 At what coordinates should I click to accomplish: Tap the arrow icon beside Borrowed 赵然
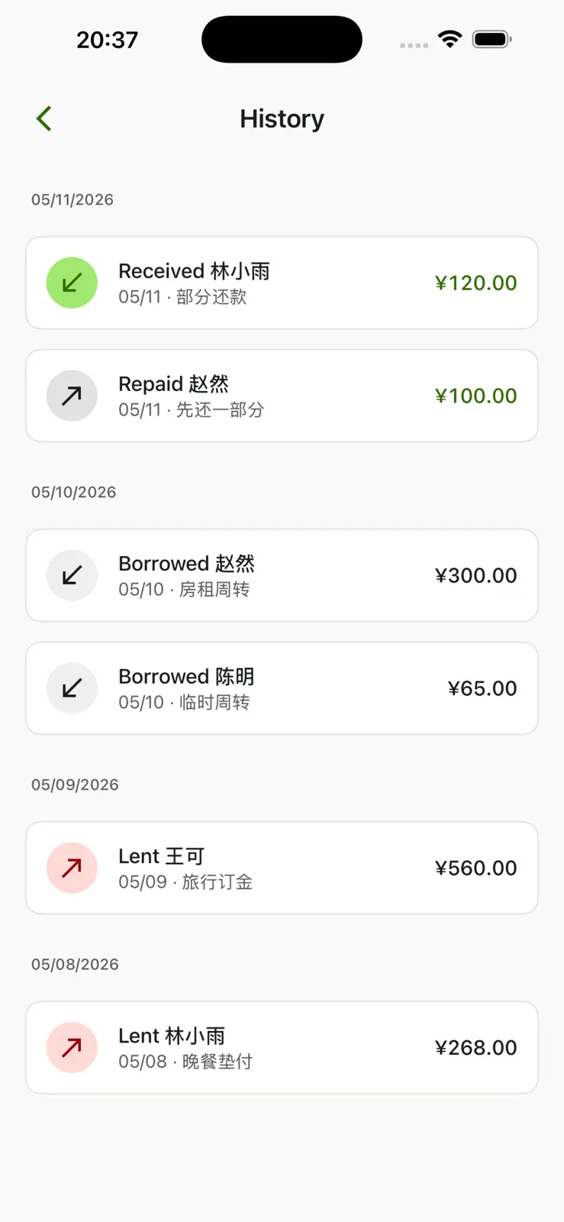[72, 575]
